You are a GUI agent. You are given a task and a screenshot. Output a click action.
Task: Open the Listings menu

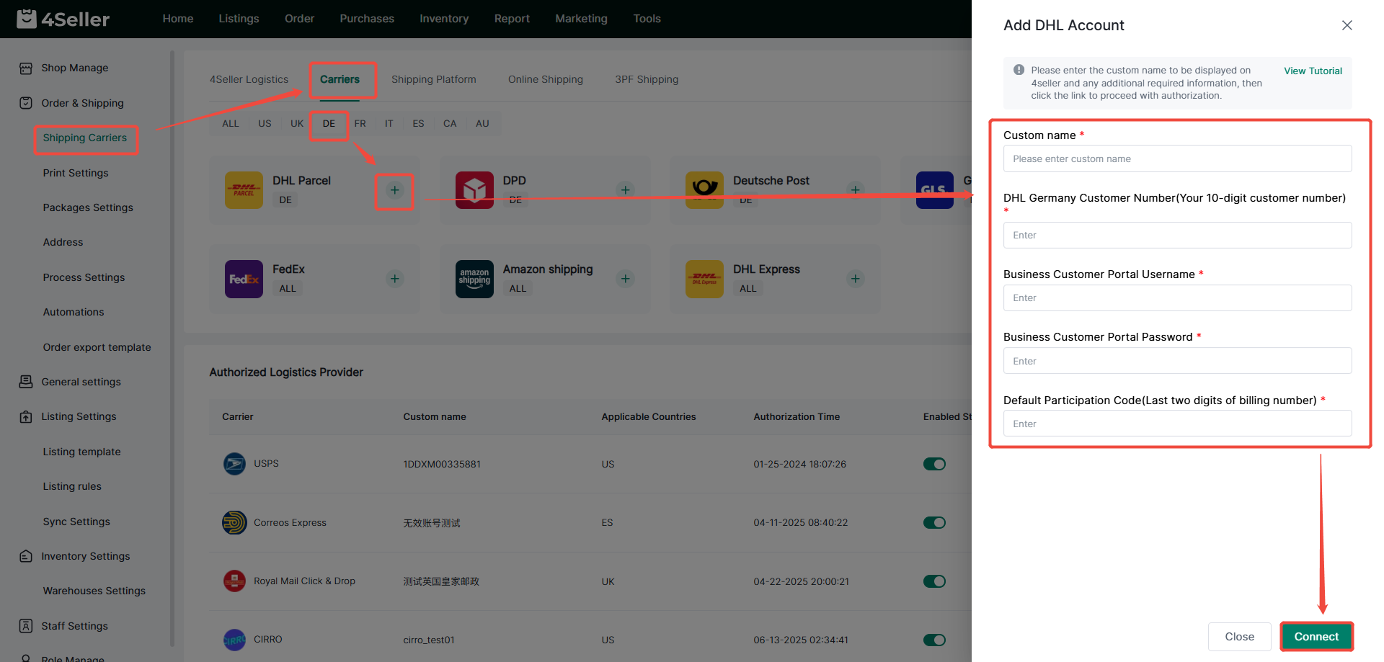coord(239,19)
